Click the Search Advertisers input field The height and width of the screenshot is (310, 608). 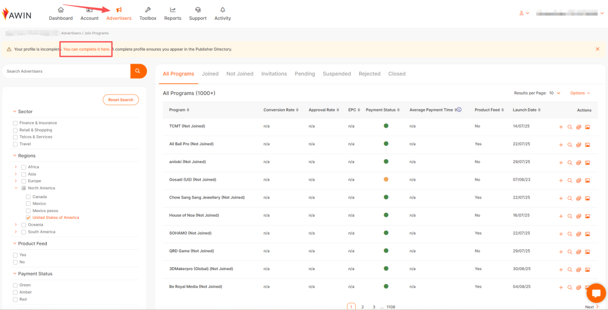(x=66, y=71)
